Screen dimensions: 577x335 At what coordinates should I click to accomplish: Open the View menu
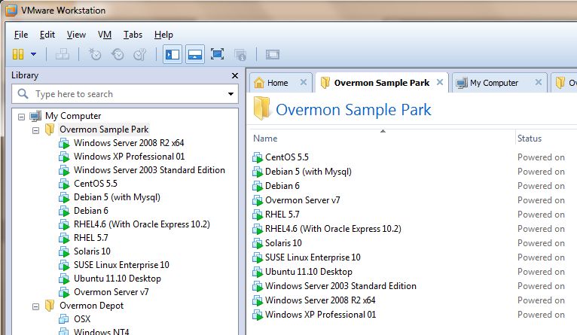pos(76,35)
